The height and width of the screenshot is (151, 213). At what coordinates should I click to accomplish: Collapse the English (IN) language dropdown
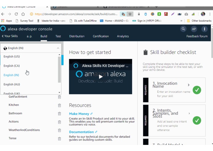click(x=31, y=48)
